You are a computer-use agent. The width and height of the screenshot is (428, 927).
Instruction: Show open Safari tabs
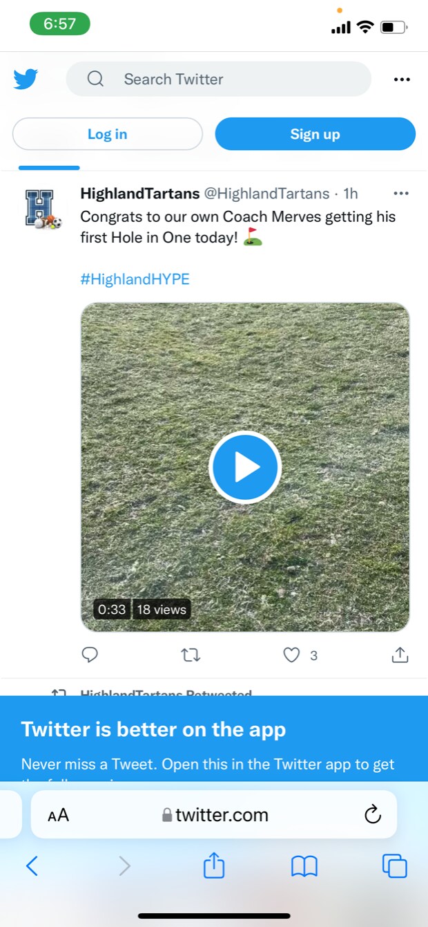395,865
